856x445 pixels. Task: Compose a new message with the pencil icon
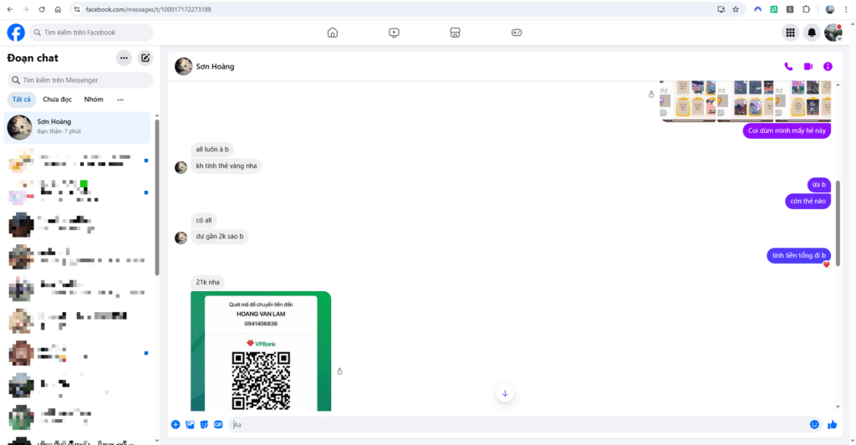coord(145,58)
